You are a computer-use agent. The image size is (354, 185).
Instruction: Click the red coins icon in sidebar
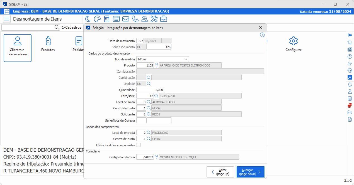click(350, 105)
